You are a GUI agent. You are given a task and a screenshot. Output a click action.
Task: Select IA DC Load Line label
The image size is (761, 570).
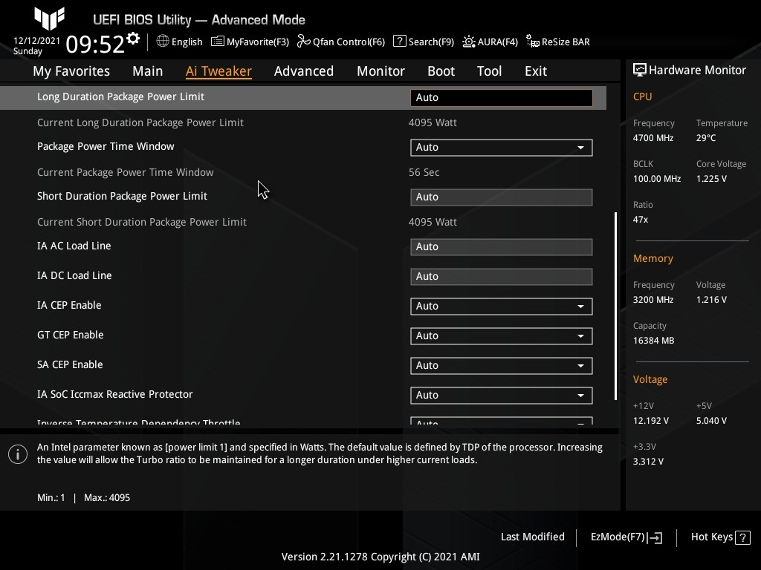[x=74, y=275]
